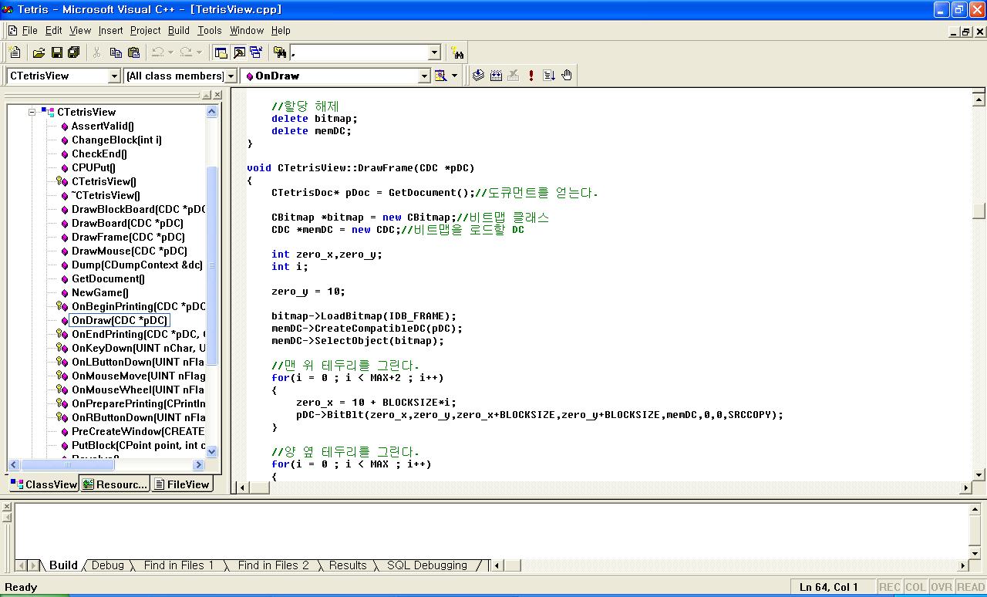Click the class tree down scroll arrow
This screenshot has width=987, height=597.
pos(212,452)
